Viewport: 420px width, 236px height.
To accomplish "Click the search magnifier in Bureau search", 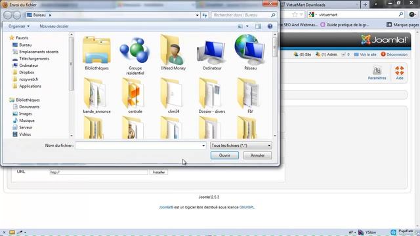I will [x=273, y=15].
